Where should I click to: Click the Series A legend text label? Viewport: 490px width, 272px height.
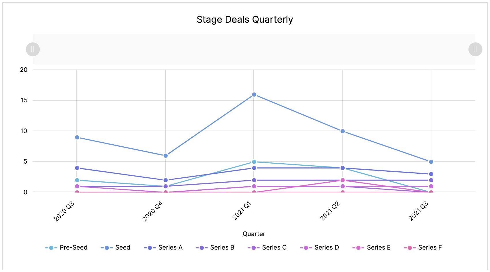(x=171, y=247)
